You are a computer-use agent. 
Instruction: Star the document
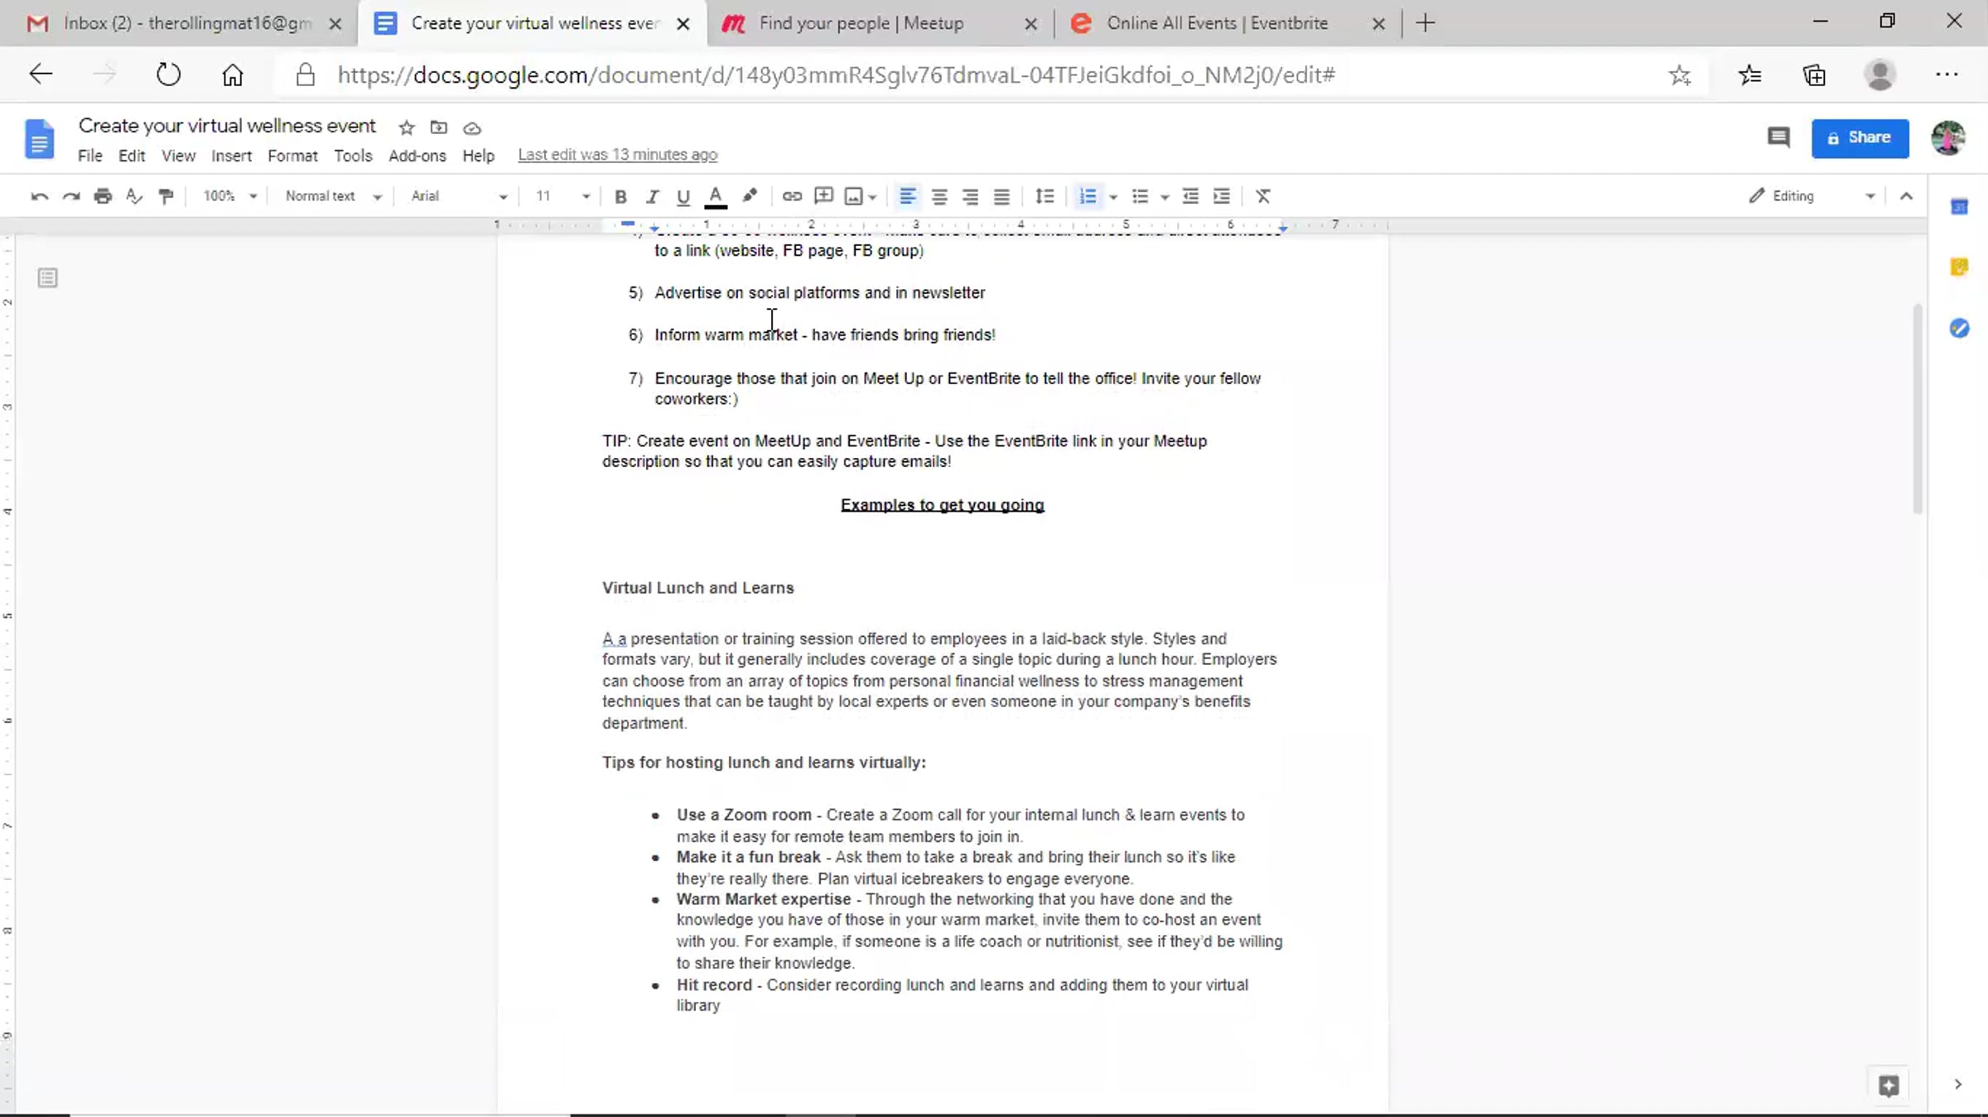406,128
